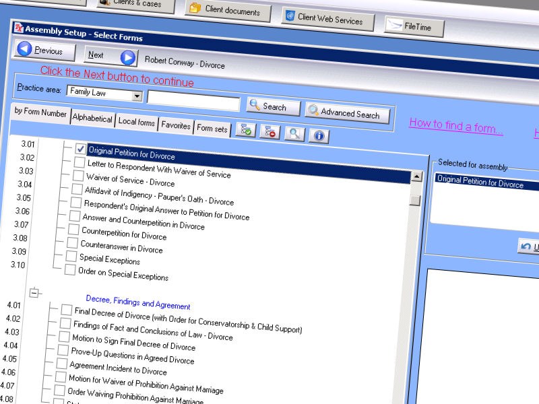Check Waiver of Service - Divorce

coord(78,176)
